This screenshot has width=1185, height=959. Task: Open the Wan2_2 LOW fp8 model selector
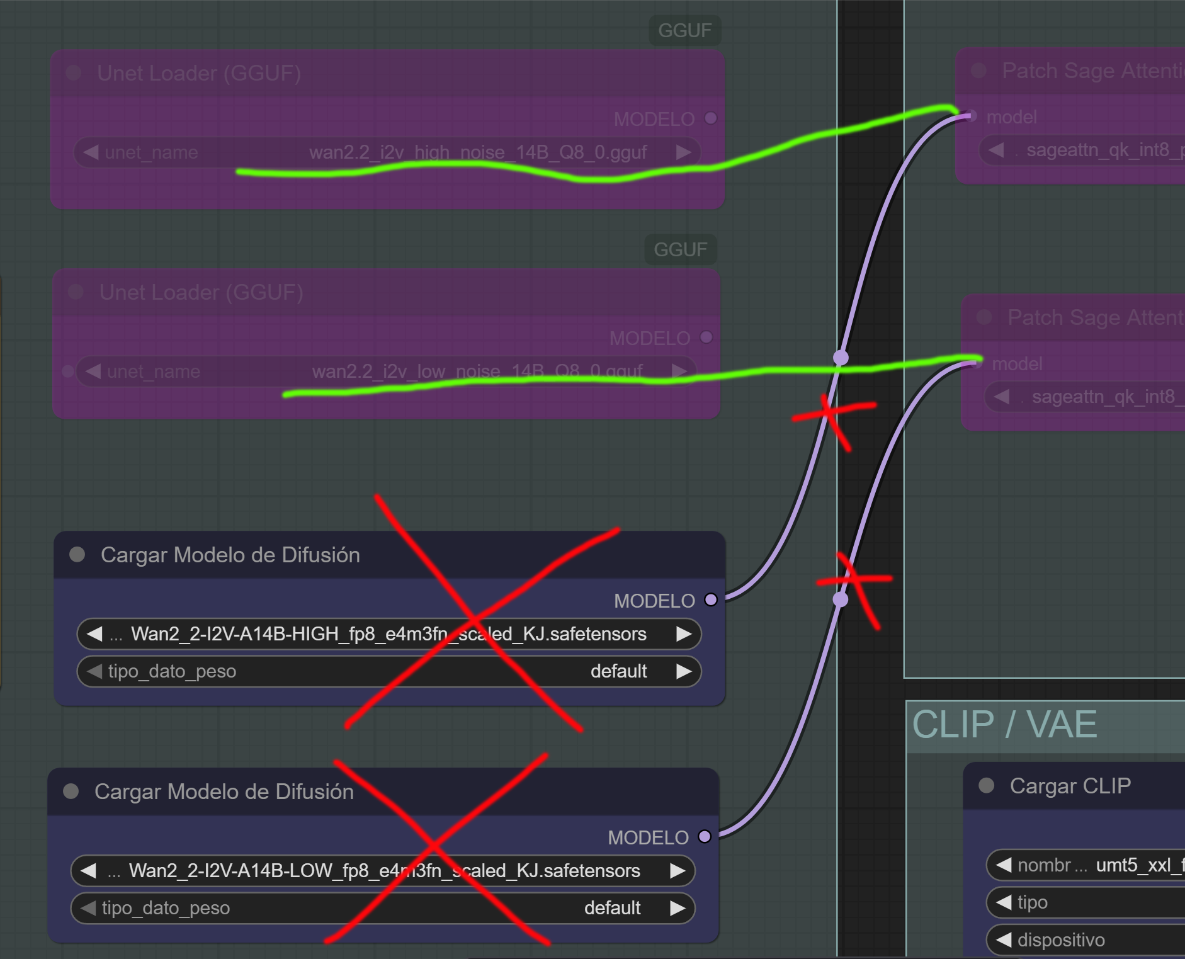383,871
